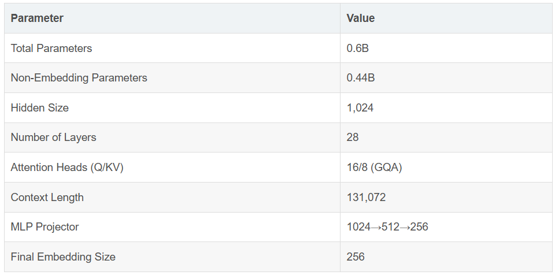Select 'Final Embedding Size' label cell

63,257
